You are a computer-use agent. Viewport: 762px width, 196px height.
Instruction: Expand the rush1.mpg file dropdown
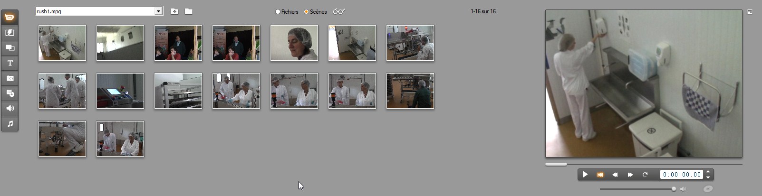click(x=158, y=11)
